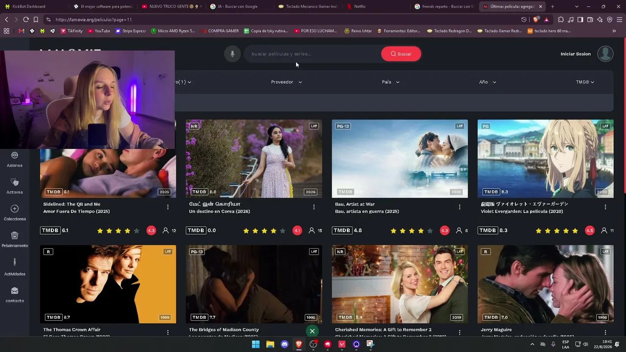Click the microphone voice search icon

[x=232, y=54]
